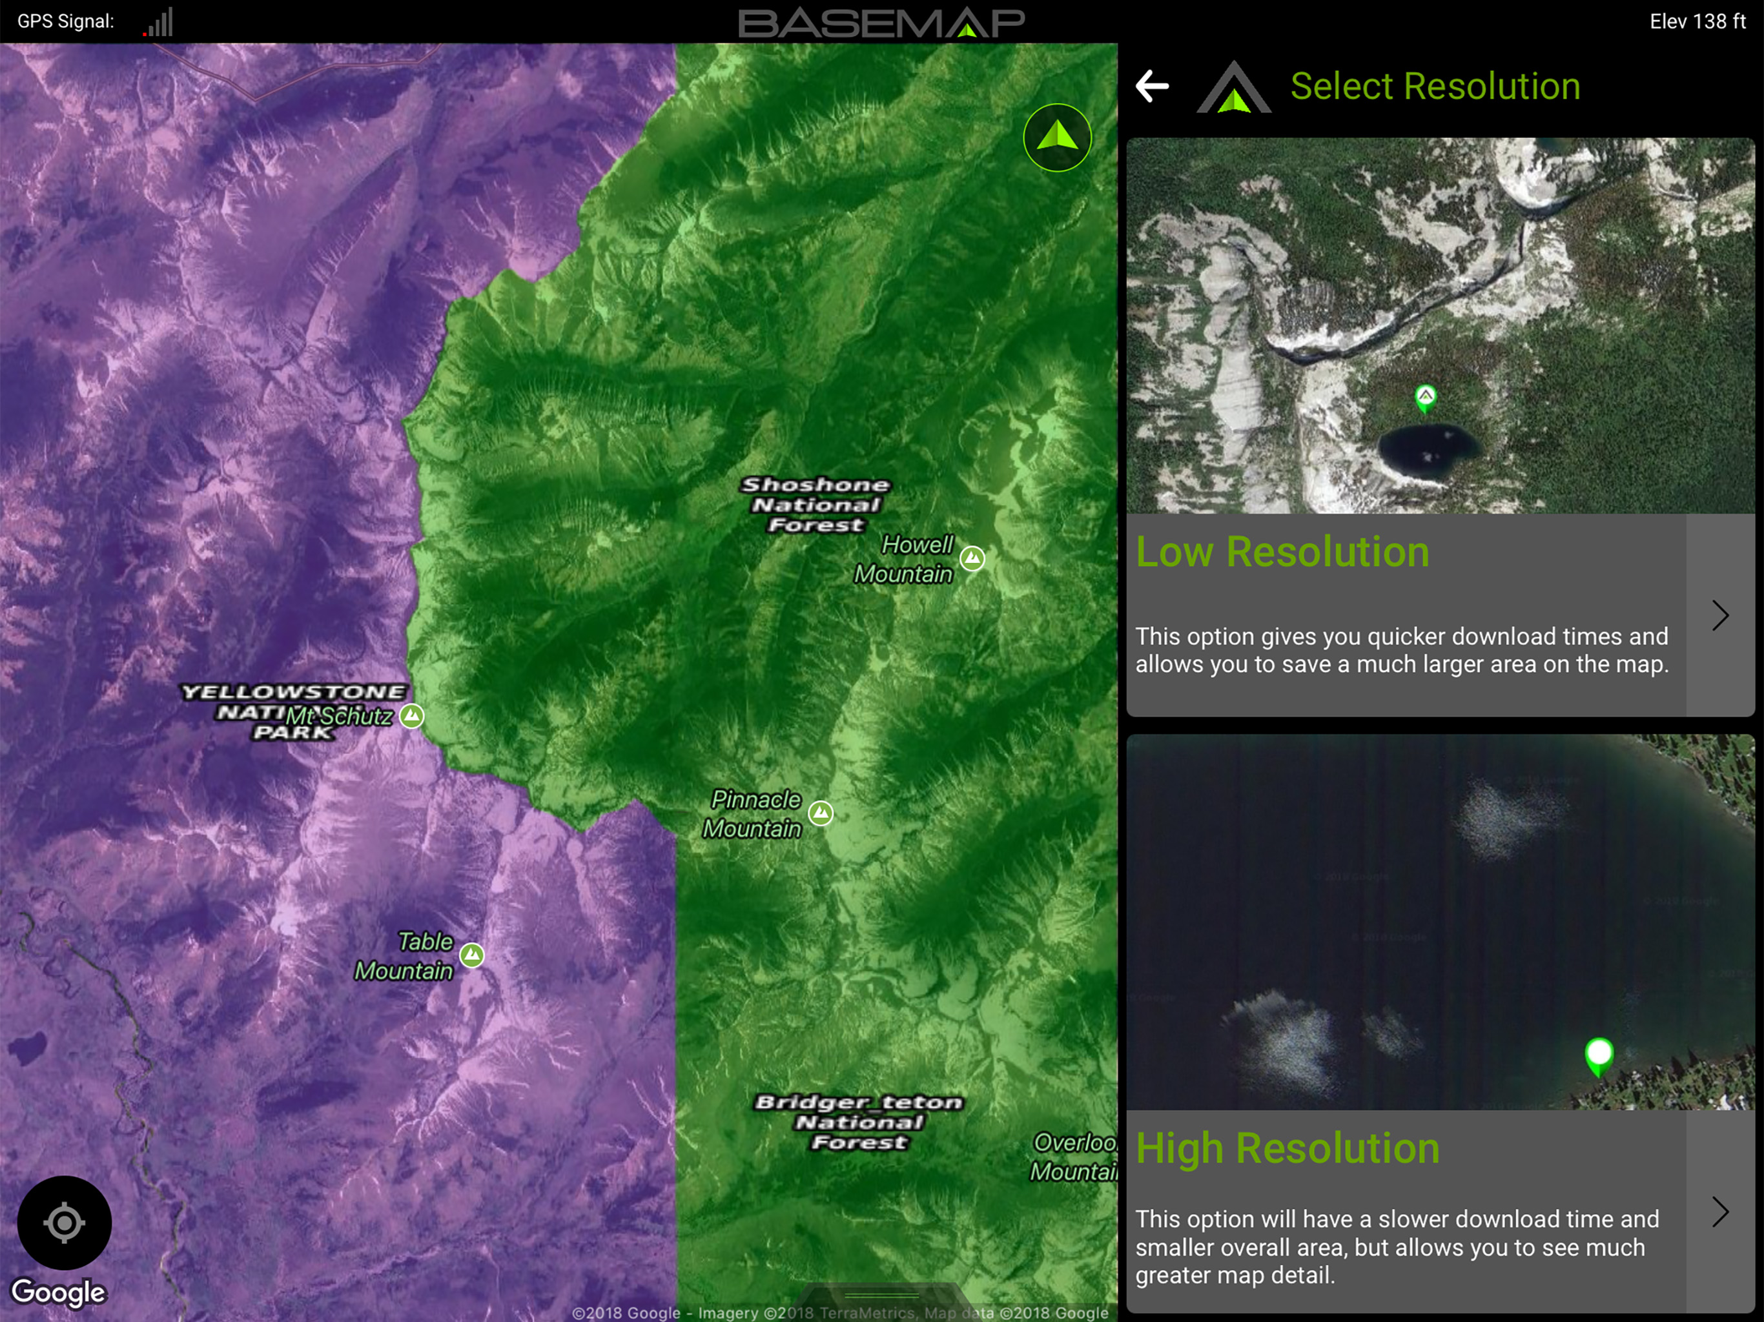Screen dimensions: 1764x1322
Task: Center map with the GPS locate button
Action: pos(65,1223)
